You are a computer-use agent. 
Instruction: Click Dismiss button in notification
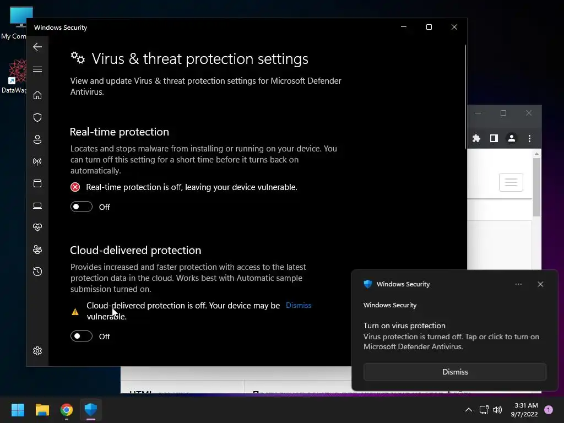[x=455, y=372]
